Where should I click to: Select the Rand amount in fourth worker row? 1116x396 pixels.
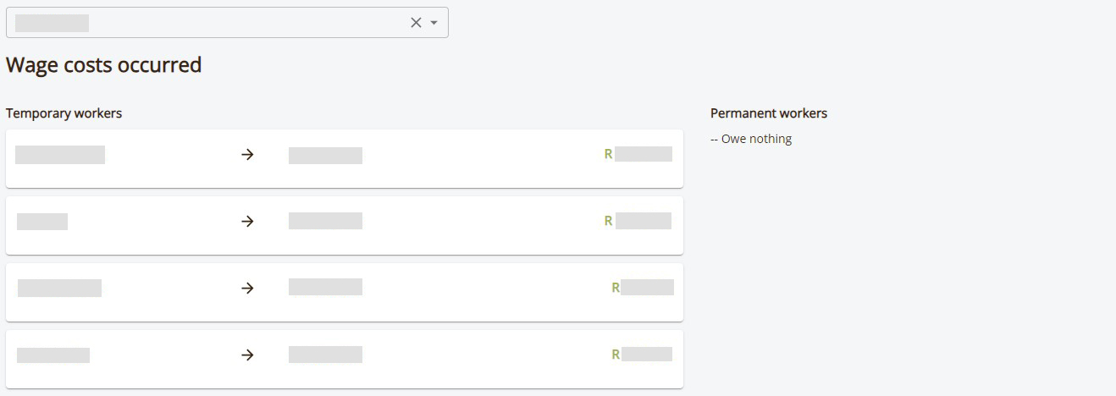pos(641,355)
